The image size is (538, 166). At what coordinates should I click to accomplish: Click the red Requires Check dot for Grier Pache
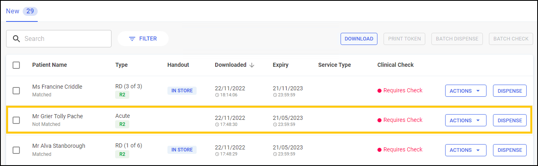click(379, 120)
